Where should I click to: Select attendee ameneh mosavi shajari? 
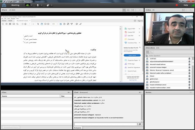click(168, 67)
